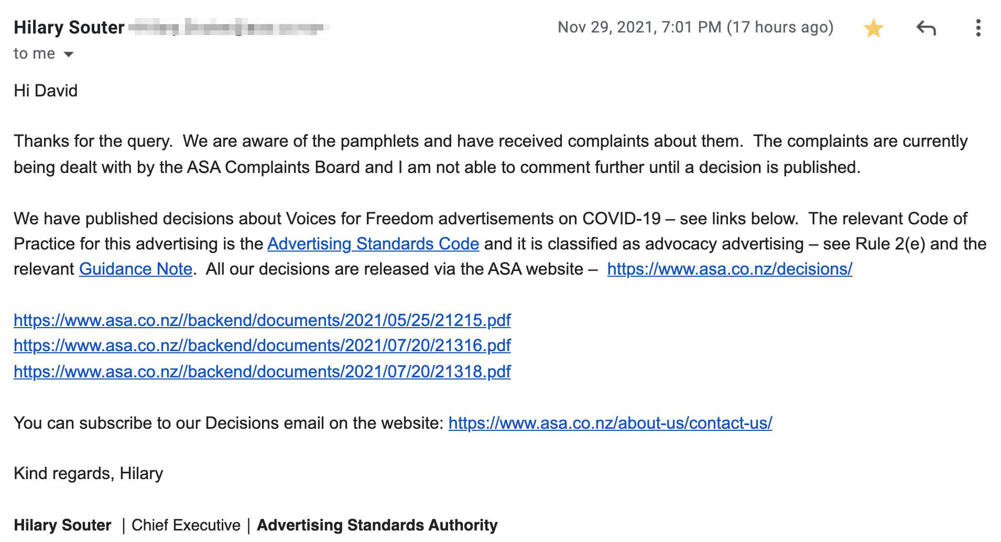
Task: Open the 21215.pdf decision link
Action: point(262,320)
